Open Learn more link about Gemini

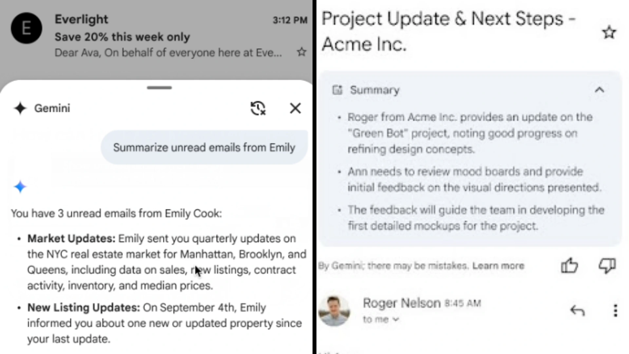pos(498,265)
